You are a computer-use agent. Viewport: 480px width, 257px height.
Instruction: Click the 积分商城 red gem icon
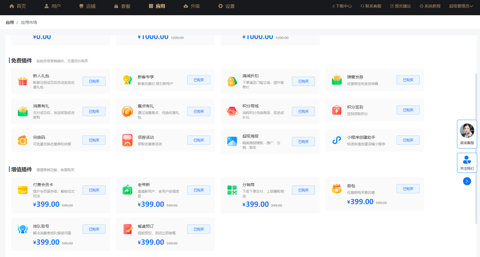point(232,111)
